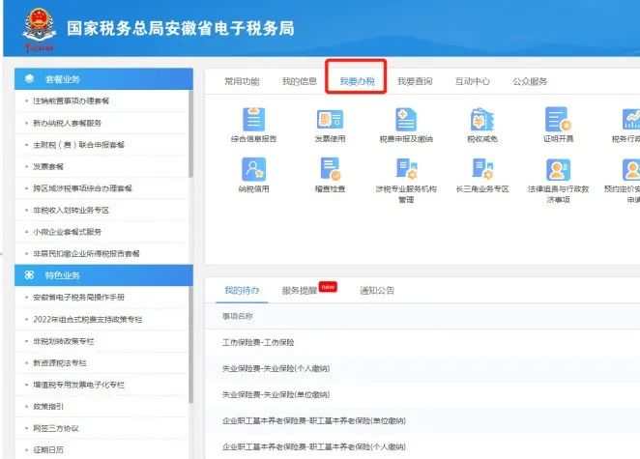640x459 pixels.
Task: Open the 稽查检查 icon
Action: 330,169
